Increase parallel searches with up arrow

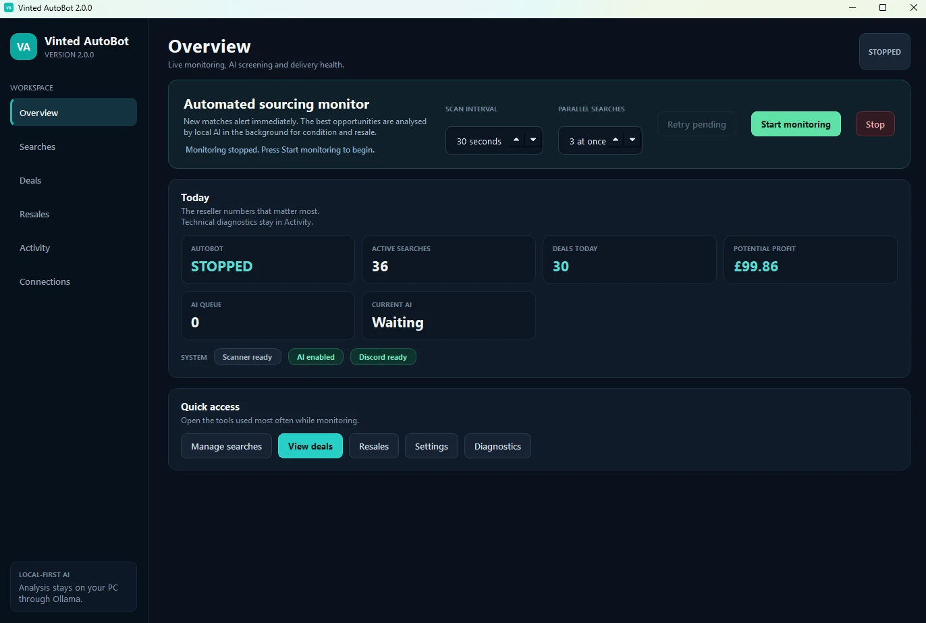[616, 140]
